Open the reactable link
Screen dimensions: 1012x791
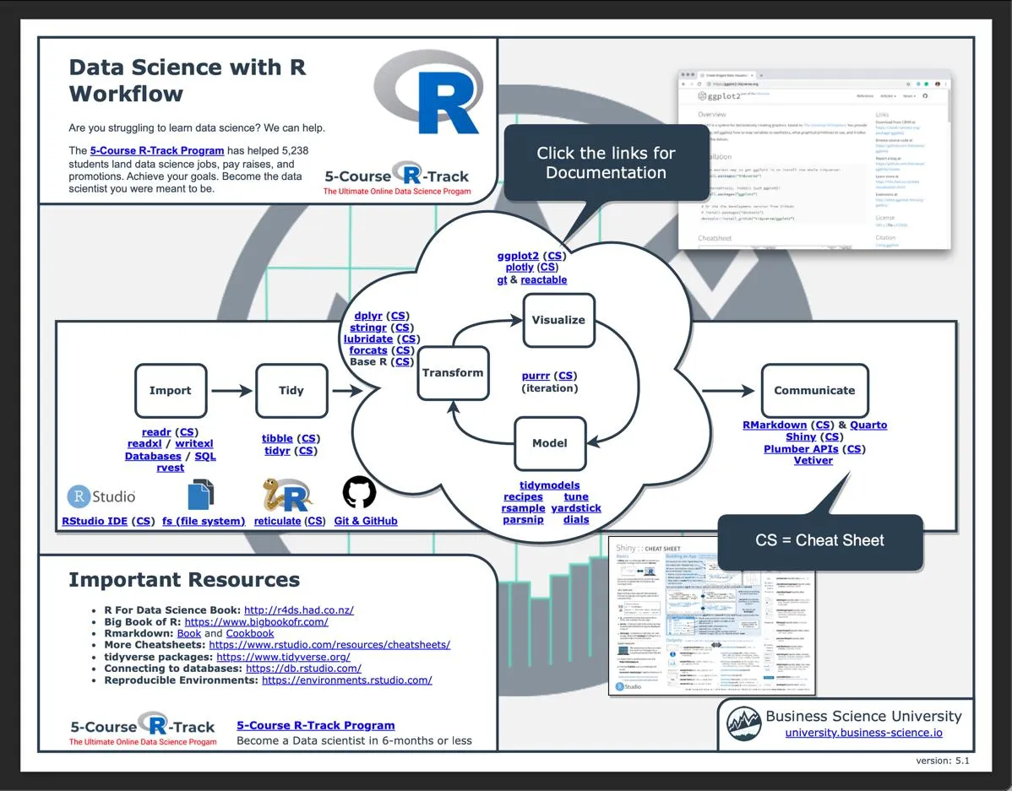click(x=543, y=279)
